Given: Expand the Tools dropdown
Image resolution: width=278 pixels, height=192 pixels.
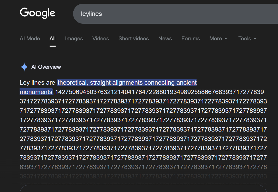Looking at the screenshot, I should click(x=247, y=39).
